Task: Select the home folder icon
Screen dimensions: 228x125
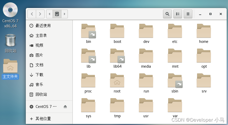Action: point(204,31)
